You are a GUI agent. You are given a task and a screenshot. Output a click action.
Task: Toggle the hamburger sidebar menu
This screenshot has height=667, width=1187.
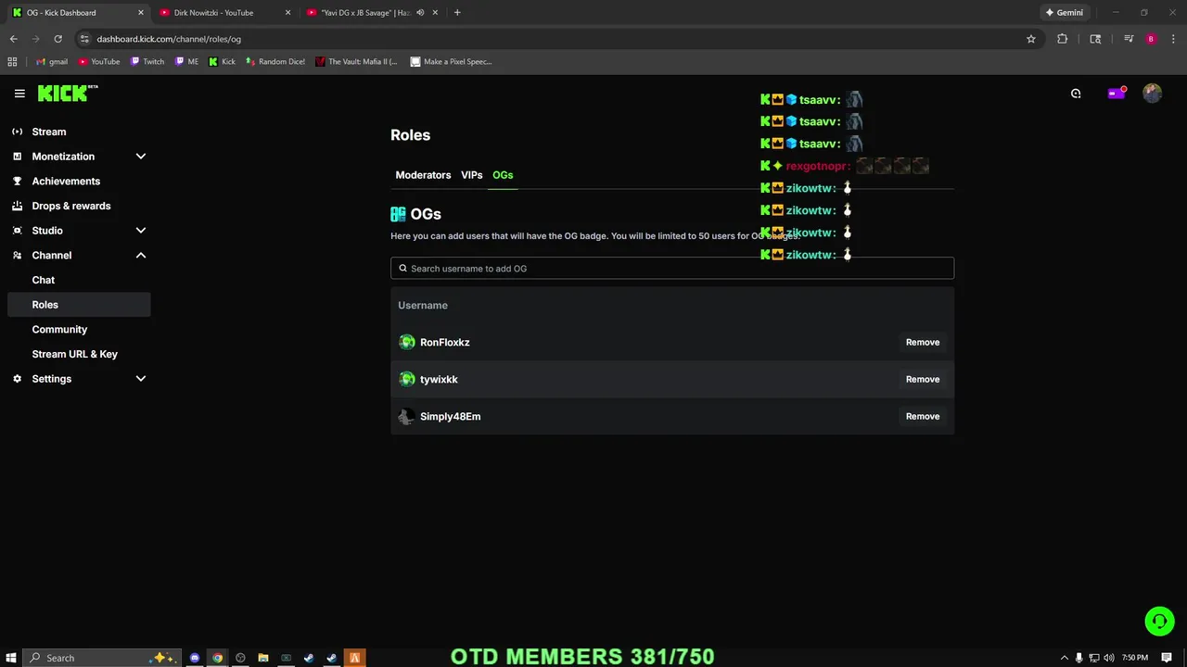click(x=19, y=94)
